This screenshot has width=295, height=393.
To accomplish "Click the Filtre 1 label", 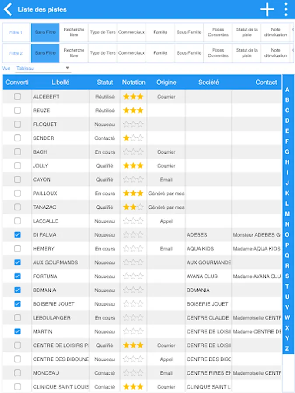I will click(x=16, y=33).
